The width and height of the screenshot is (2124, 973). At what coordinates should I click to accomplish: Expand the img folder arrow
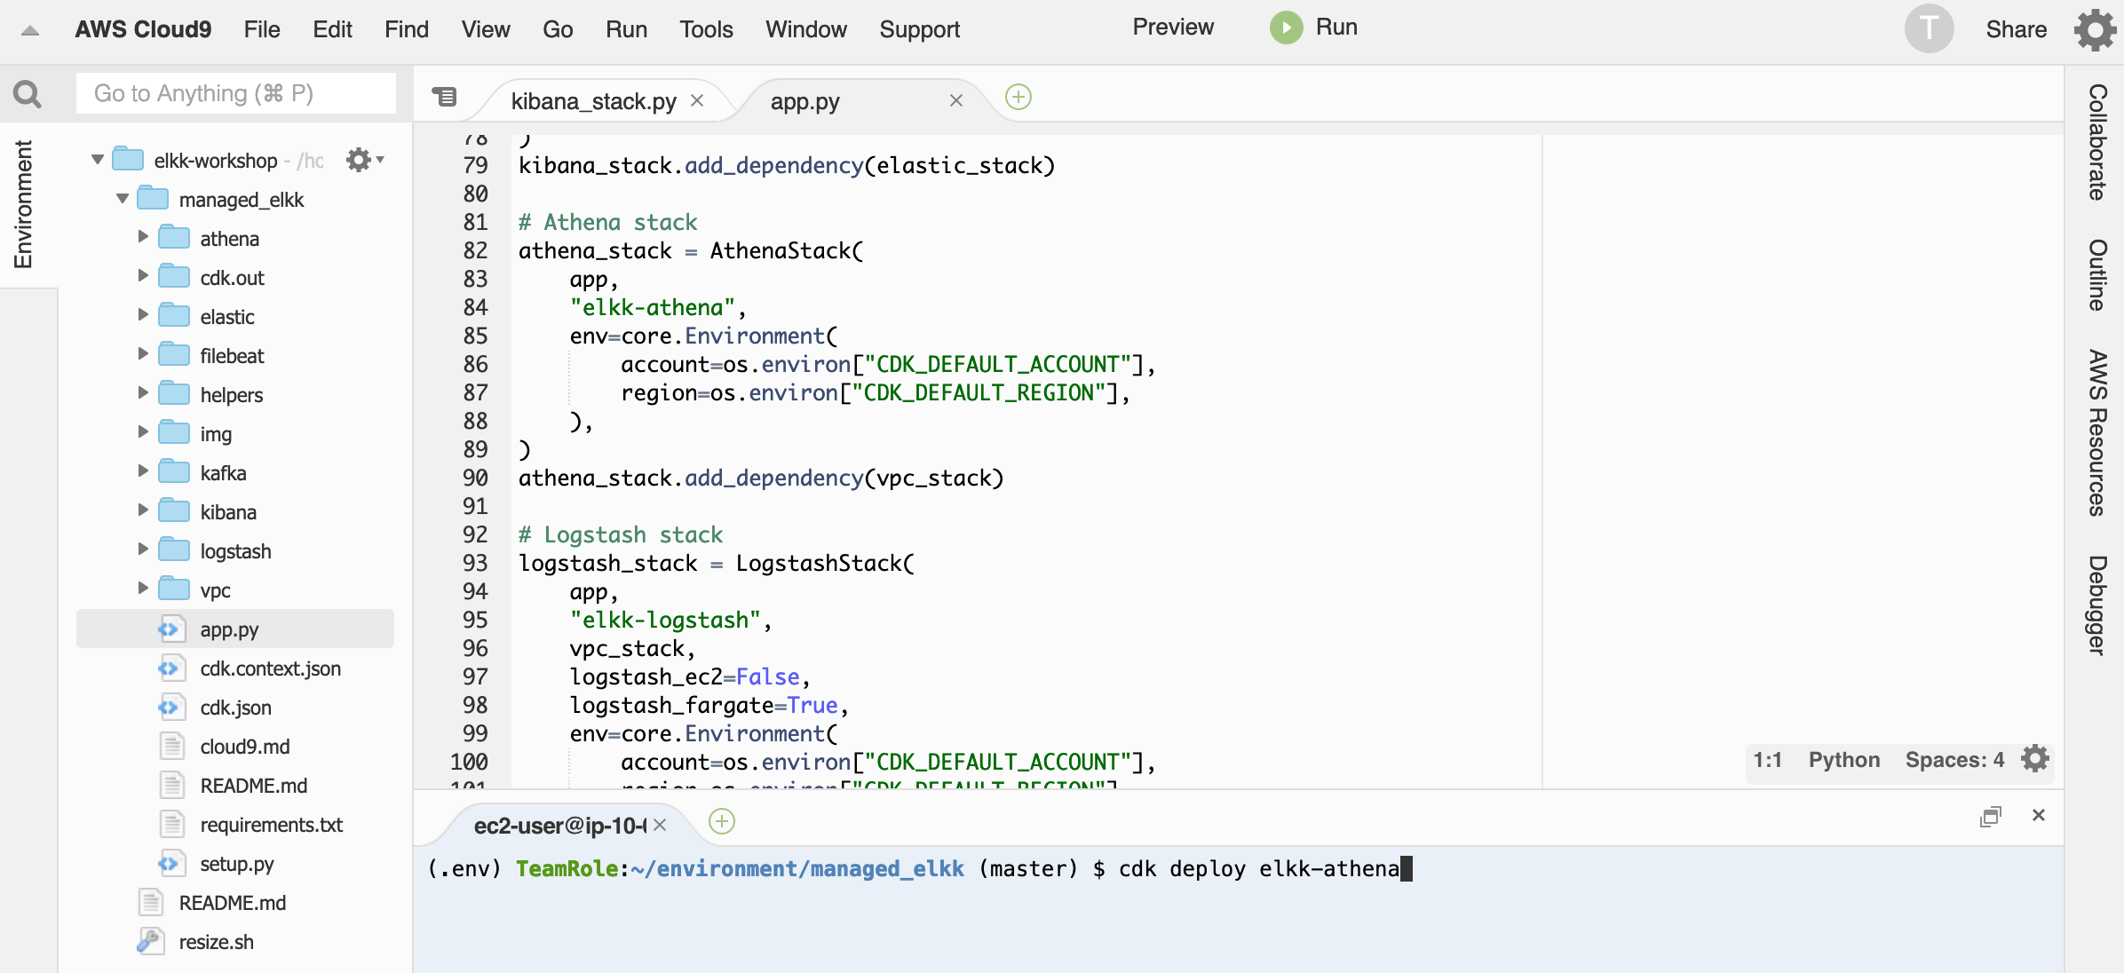[x=142, y=432]
